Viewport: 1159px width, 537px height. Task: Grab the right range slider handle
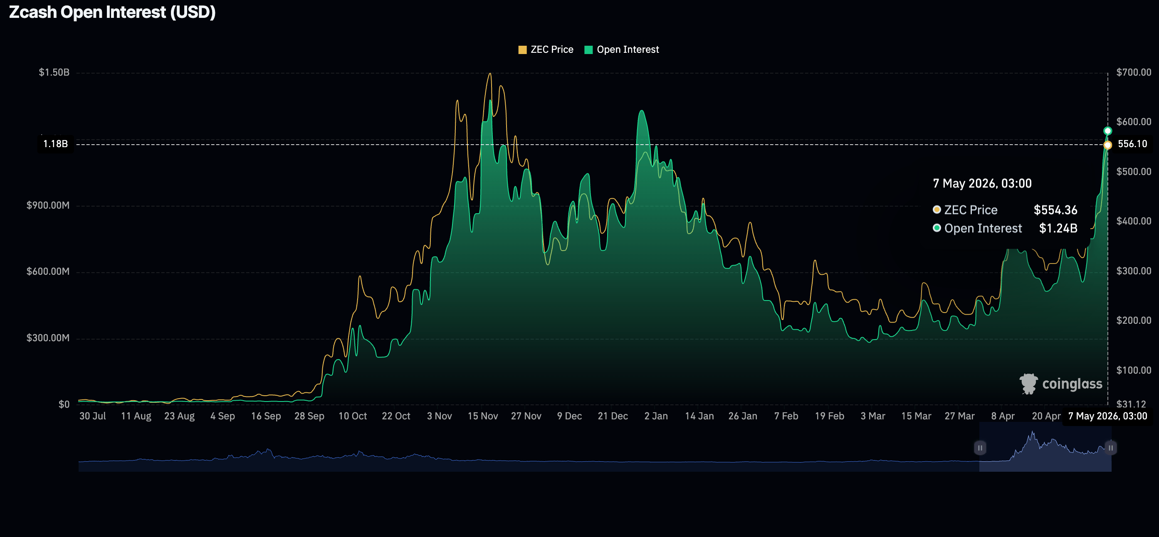pos(1111,448)
